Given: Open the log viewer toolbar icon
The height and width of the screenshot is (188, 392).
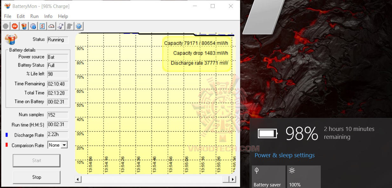Looking at the screenshot, I should click(x=60, y=26).
